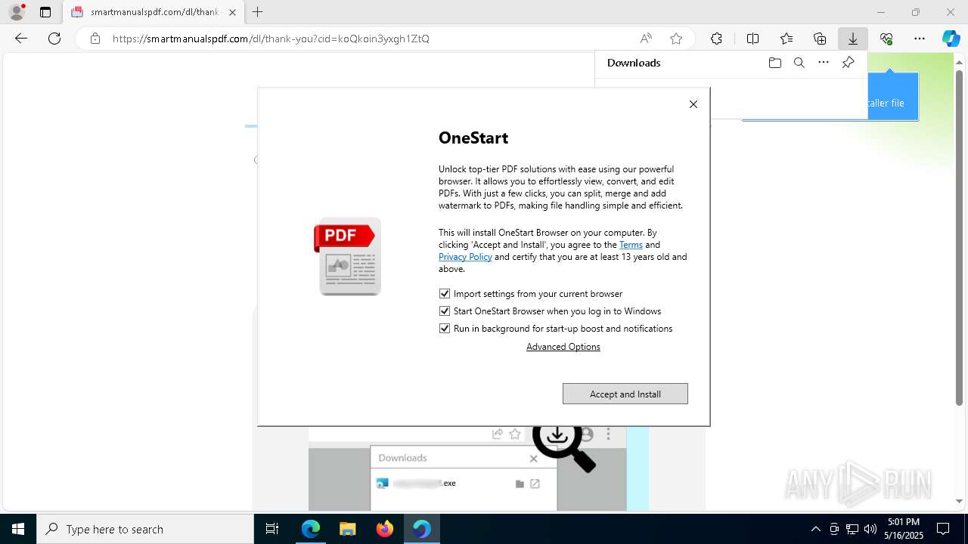Open the Extensions puzzle icon

(x=716, y=39)
